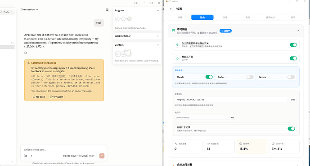Click the 3m 41s uptime value
This screenshot has width=310, height=166.
277,149
